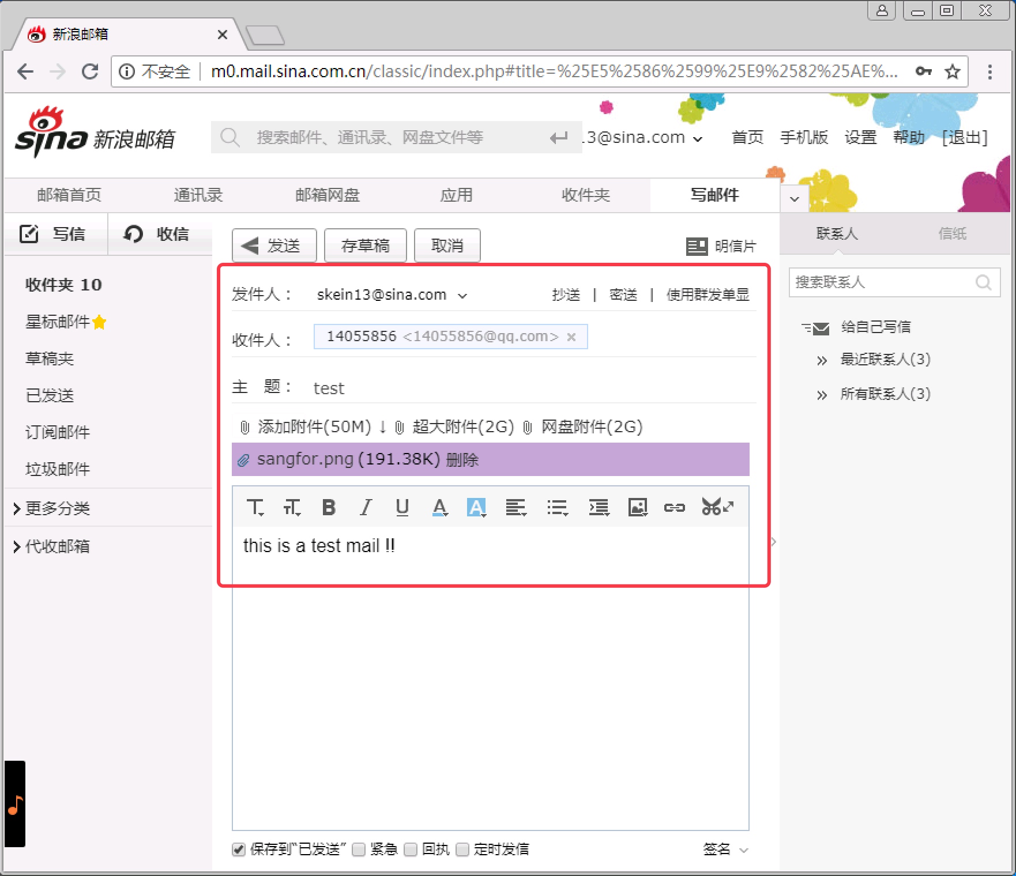
Task: Toggle underline formatting
Action: [402, 507]
